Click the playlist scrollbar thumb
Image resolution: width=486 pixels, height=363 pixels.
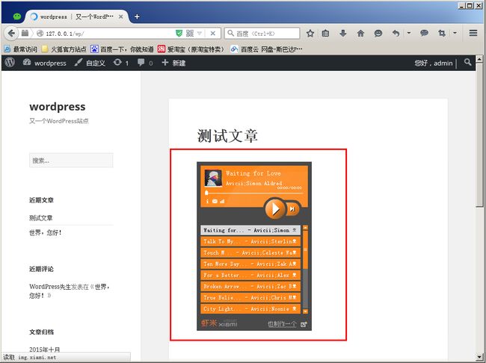(305, 249)
